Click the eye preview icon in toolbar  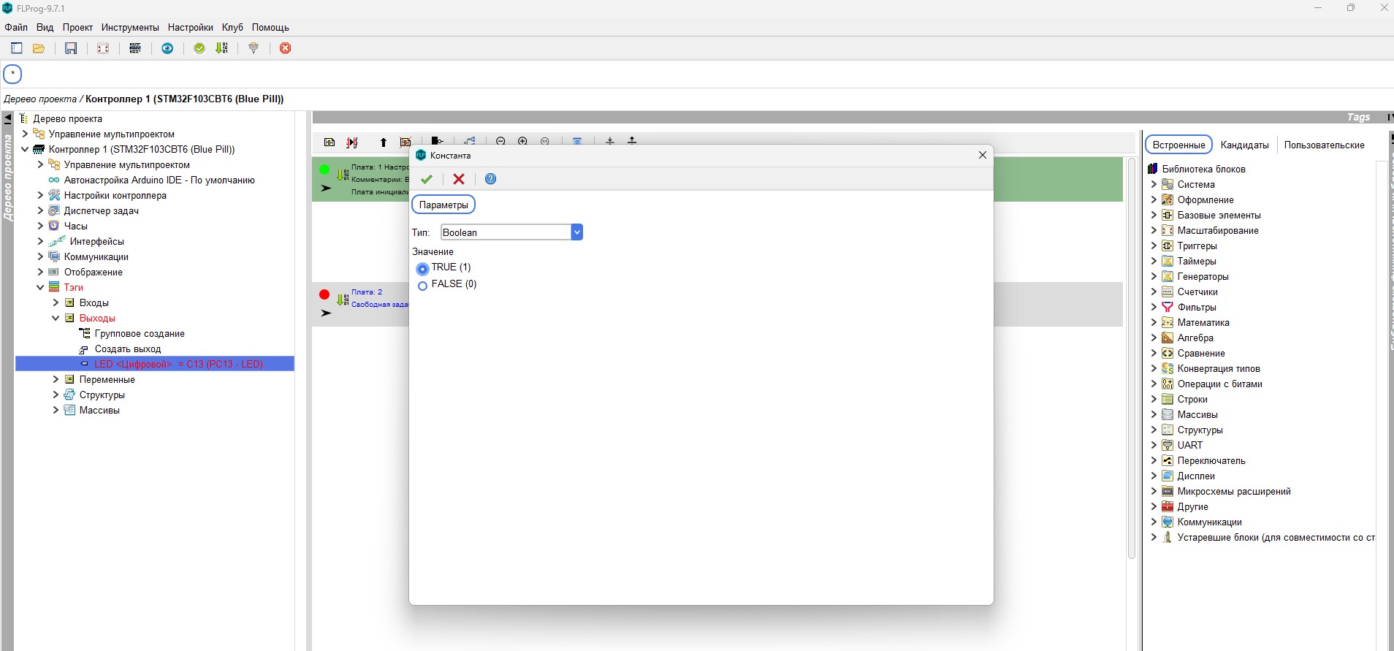(167, 48)
